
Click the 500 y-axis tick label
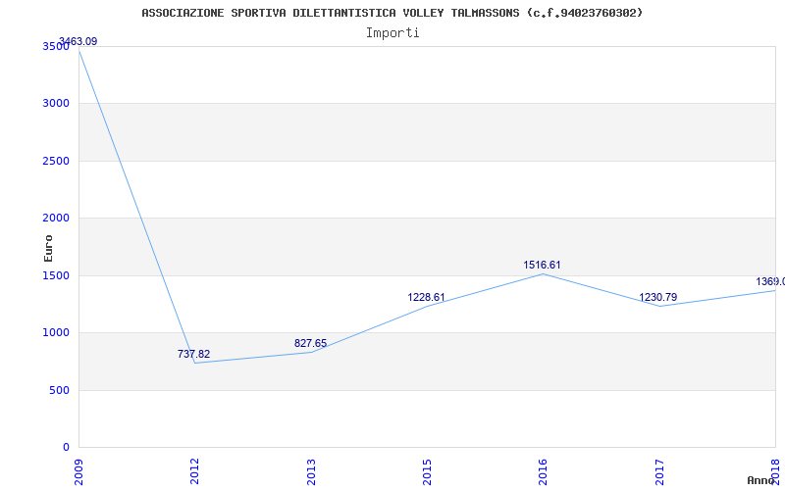[x=59, y=390]
